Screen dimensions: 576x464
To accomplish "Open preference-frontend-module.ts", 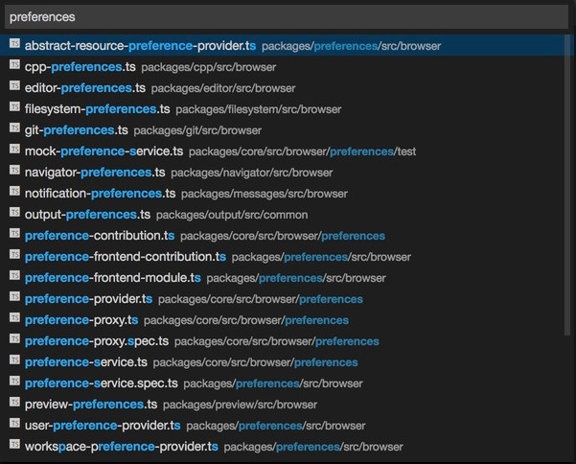I will pos(113,277).
